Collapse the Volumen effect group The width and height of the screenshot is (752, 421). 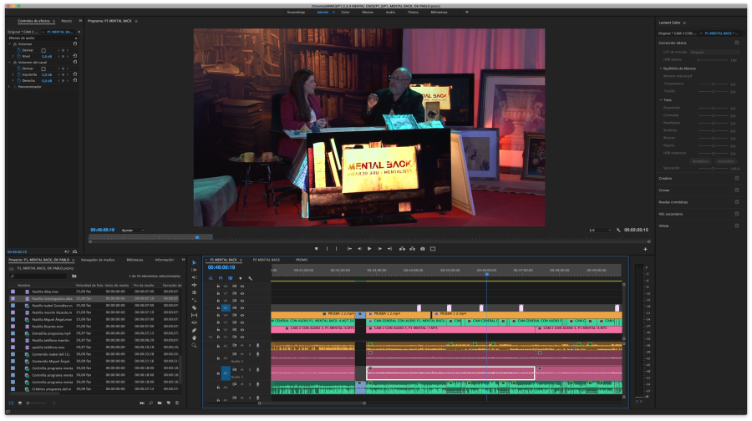pyautogui.click(x=9, y=44)
